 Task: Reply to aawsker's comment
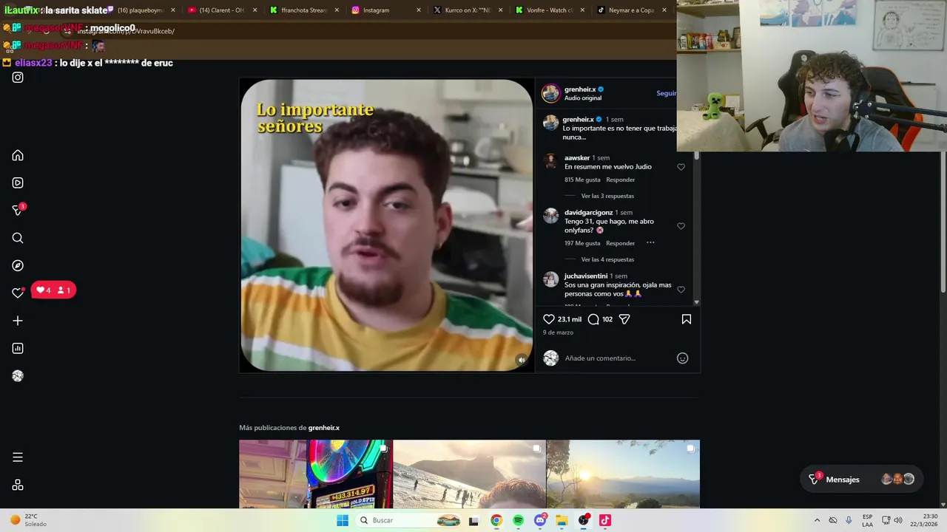[x=620, y=180]
